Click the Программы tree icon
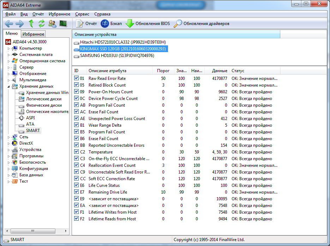The width and height of the screenshot is (330, 246). click(15, 156)
